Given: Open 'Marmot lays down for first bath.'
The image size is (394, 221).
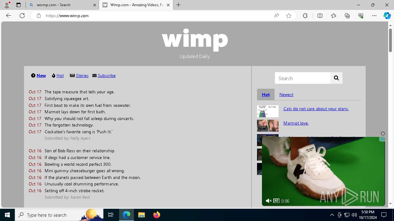Looking at the screenshot, I should (x=75, y=112).
